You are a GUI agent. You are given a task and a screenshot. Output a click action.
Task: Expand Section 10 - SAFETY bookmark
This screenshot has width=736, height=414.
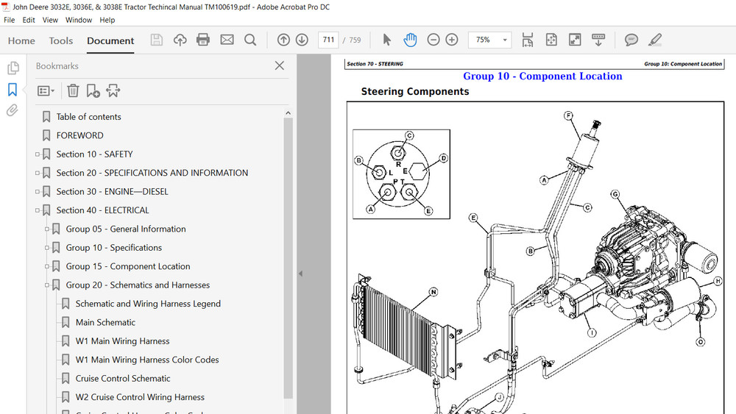pyautogui.click(x=38, y=154)
